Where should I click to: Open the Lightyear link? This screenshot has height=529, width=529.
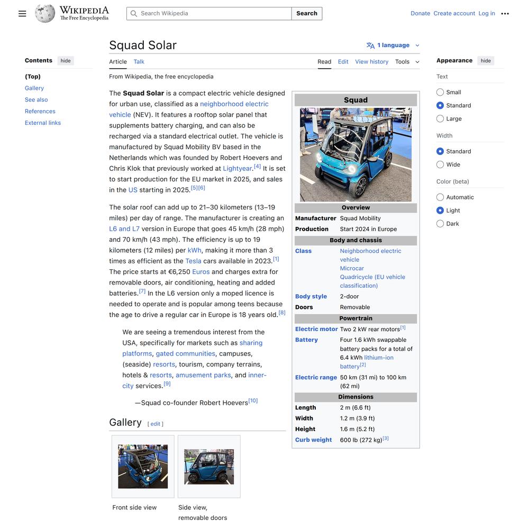(x=237, y=168)
